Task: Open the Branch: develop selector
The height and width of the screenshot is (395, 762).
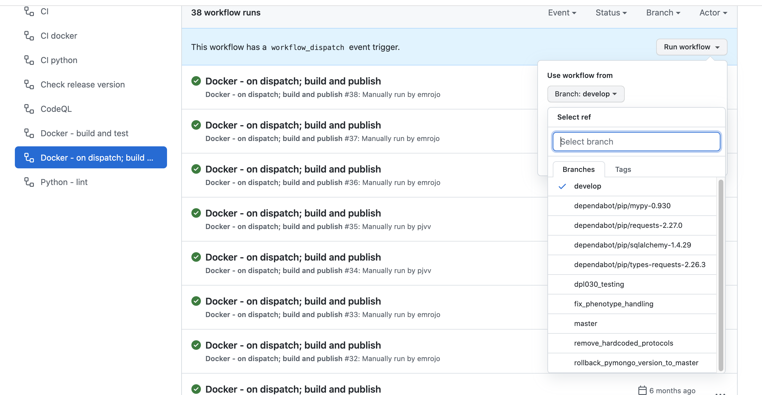Action: 585,94
